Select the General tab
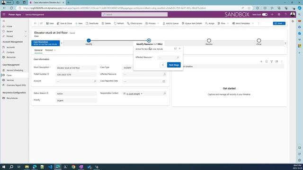This screenshot has height=170, width=303. pyautogui.click(x=38, y=50)
